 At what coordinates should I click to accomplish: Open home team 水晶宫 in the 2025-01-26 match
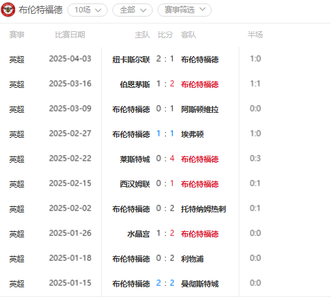coord(139,234)
